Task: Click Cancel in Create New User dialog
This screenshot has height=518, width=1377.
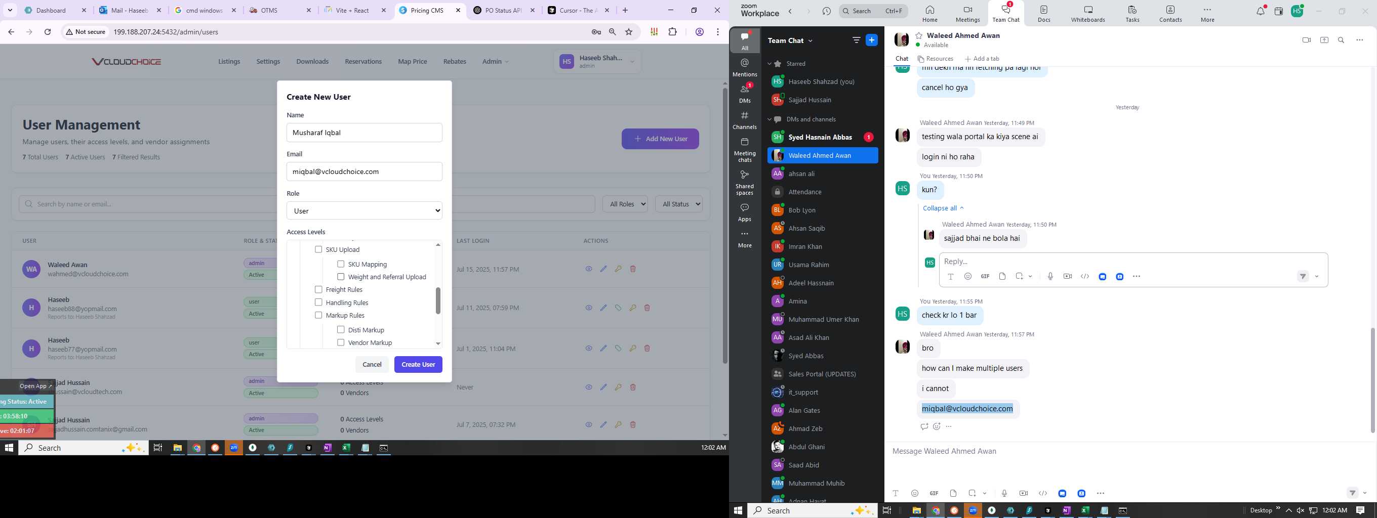Action: click(x=372, y=364)
